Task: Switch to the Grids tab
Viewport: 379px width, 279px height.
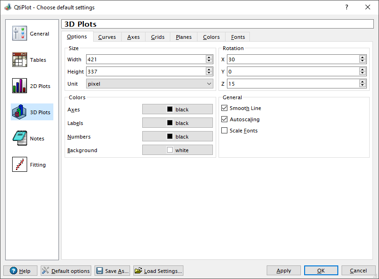Action: [158, 37]
